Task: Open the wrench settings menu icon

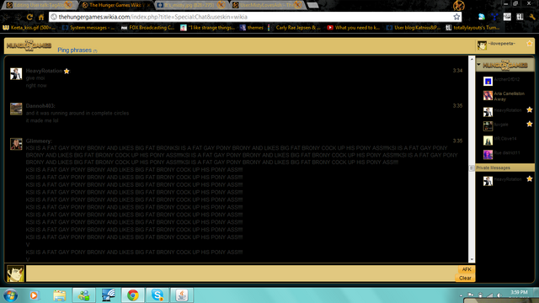Action: pyautogui.click(x=532, y=17)
